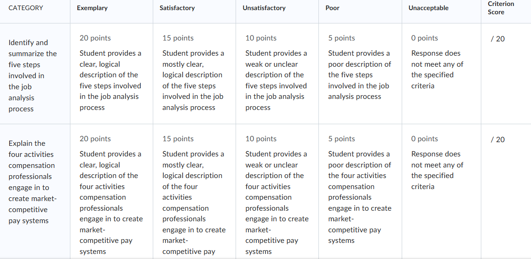Select market-competitive pay criterion score field
531x259 pixels.
pos(498,139)
